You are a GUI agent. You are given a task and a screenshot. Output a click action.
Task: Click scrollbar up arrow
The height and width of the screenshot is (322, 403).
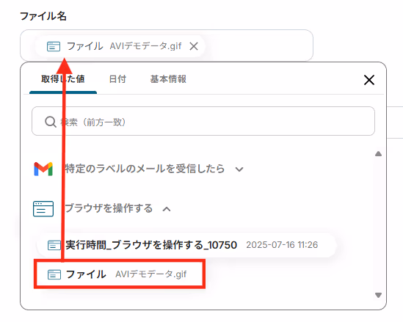[378, 154]
